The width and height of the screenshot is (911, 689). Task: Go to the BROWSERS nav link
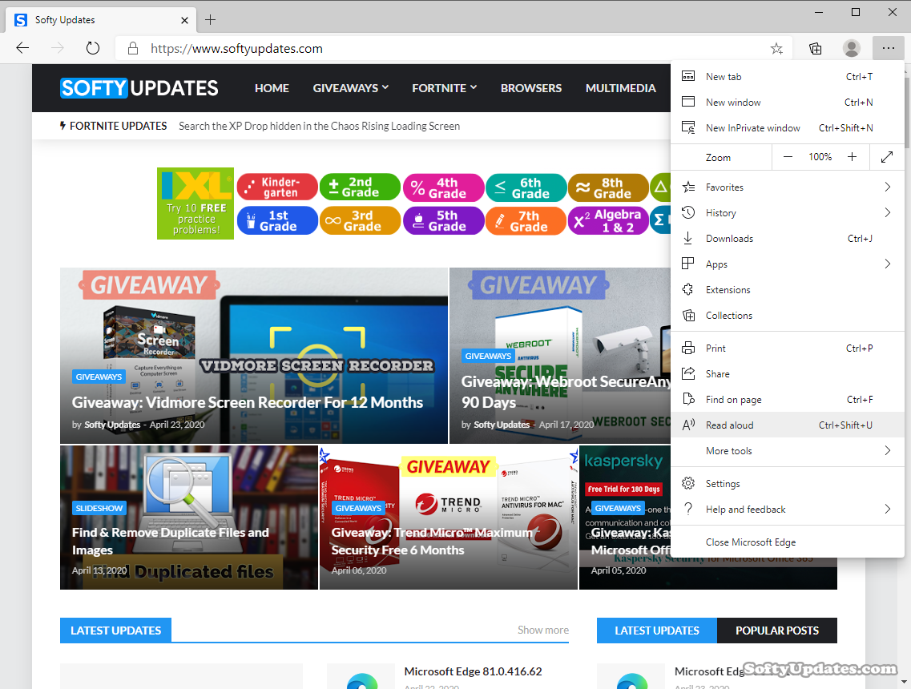point(531,88)
